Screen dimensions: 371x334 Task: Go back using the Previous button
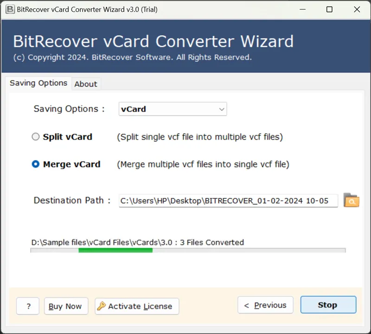click(265, 305)
